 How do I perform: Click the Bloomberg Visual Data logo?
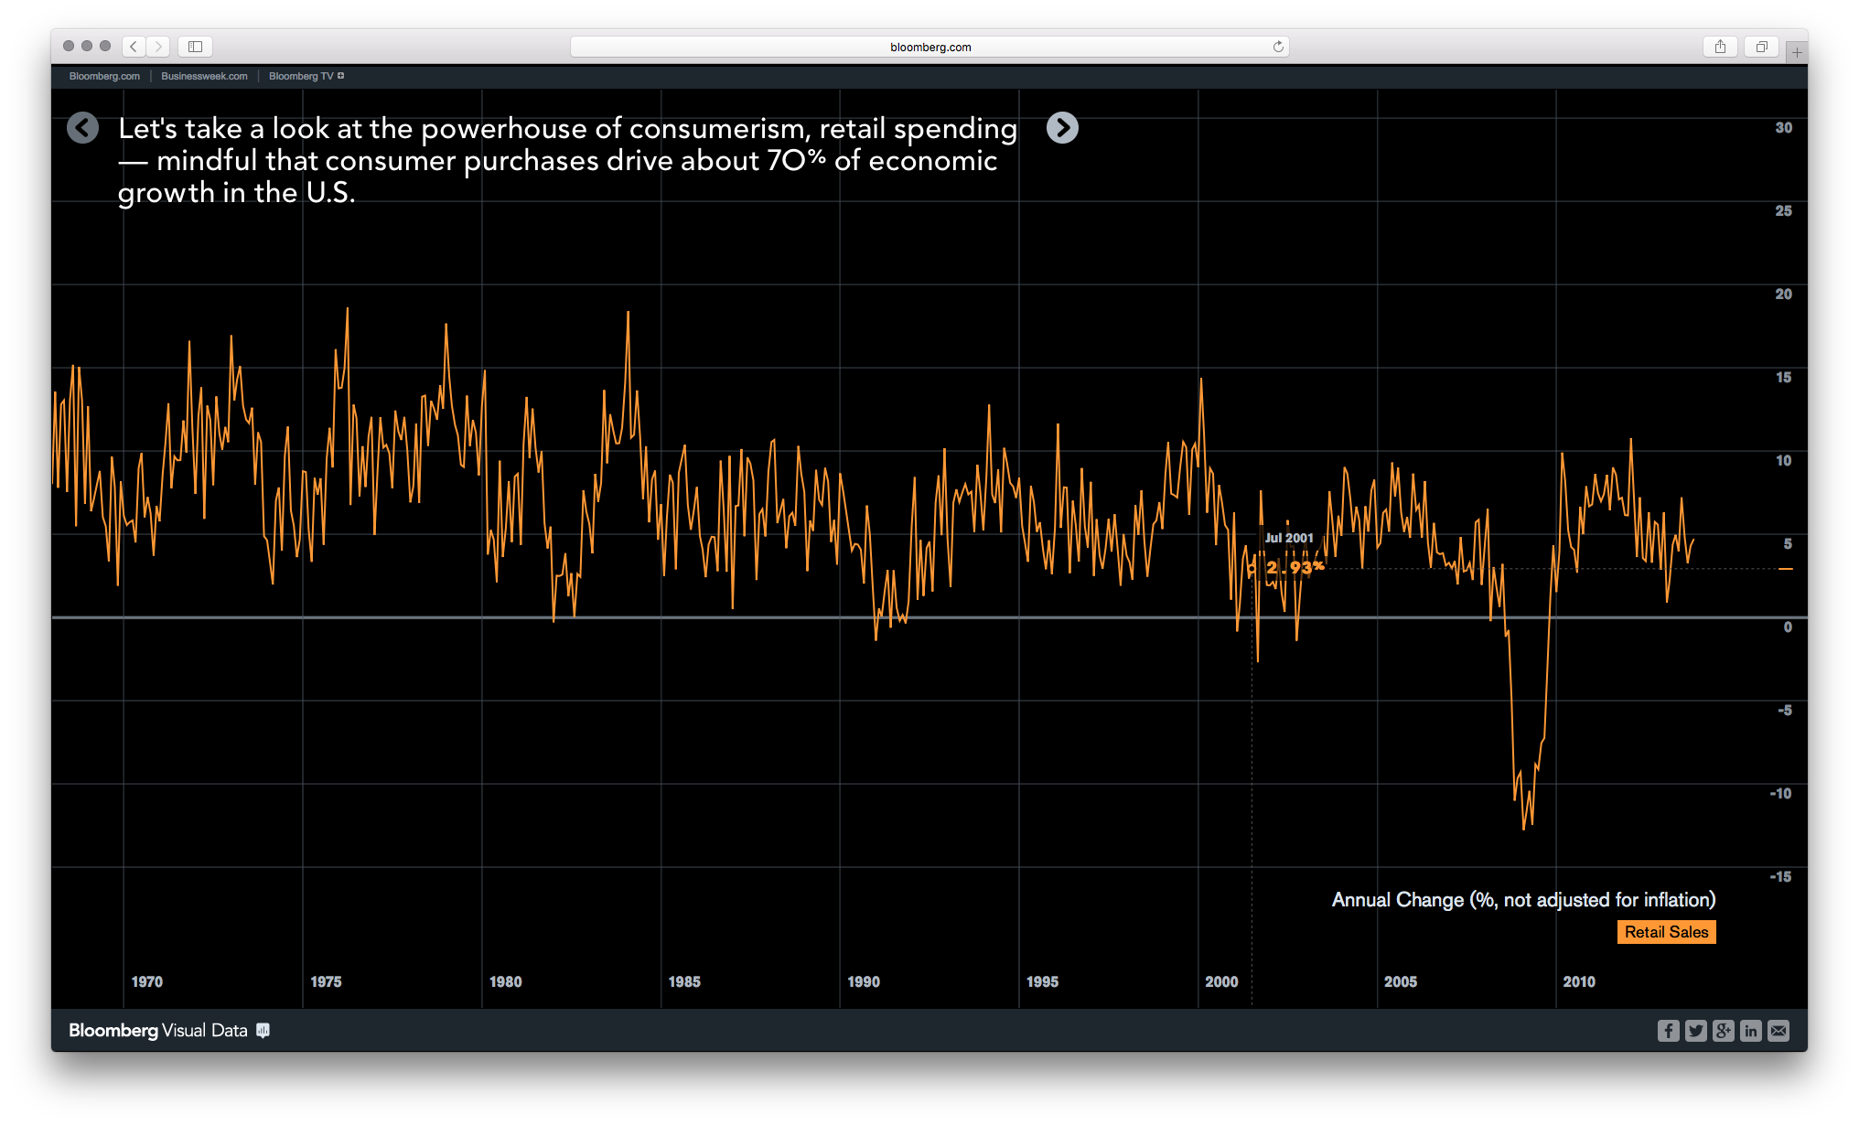pyautogui.click(x=156, y=1031)
